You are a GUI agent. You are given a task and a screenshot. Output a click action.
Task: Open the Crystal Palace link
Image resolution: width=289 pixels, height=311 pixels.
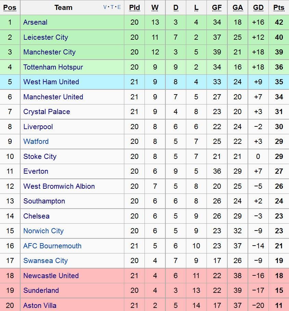point(47,112)
